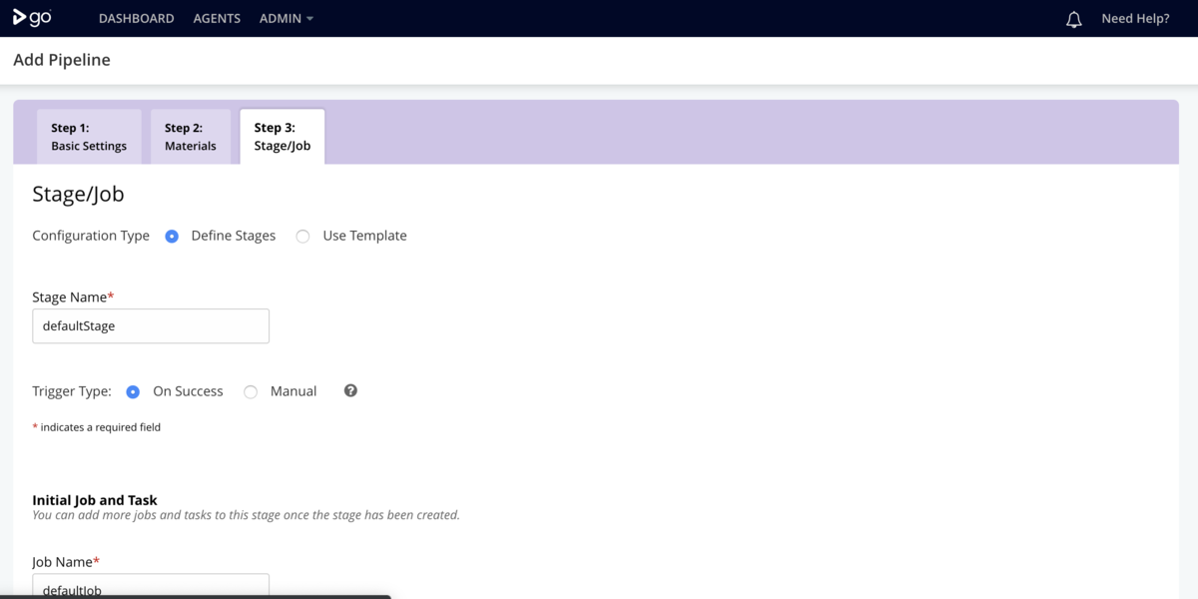Image resolution: width=1198 pixels, height=599 pixels.
Task: Open the notifications bell icon
Action: click(x=1074, y=19)
